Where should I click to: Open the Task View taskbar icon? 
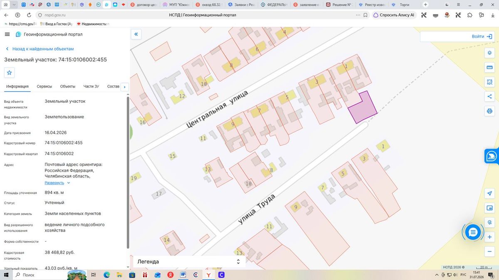pyautogui.click(x=94, y=275)
